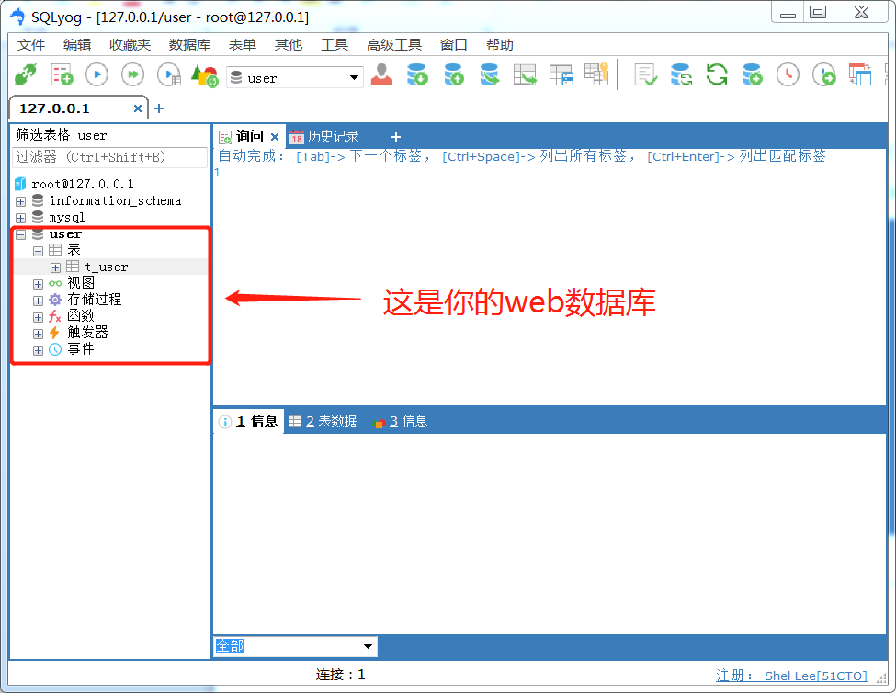Select the 存储过程 gear icon in tree

[55, 300]
